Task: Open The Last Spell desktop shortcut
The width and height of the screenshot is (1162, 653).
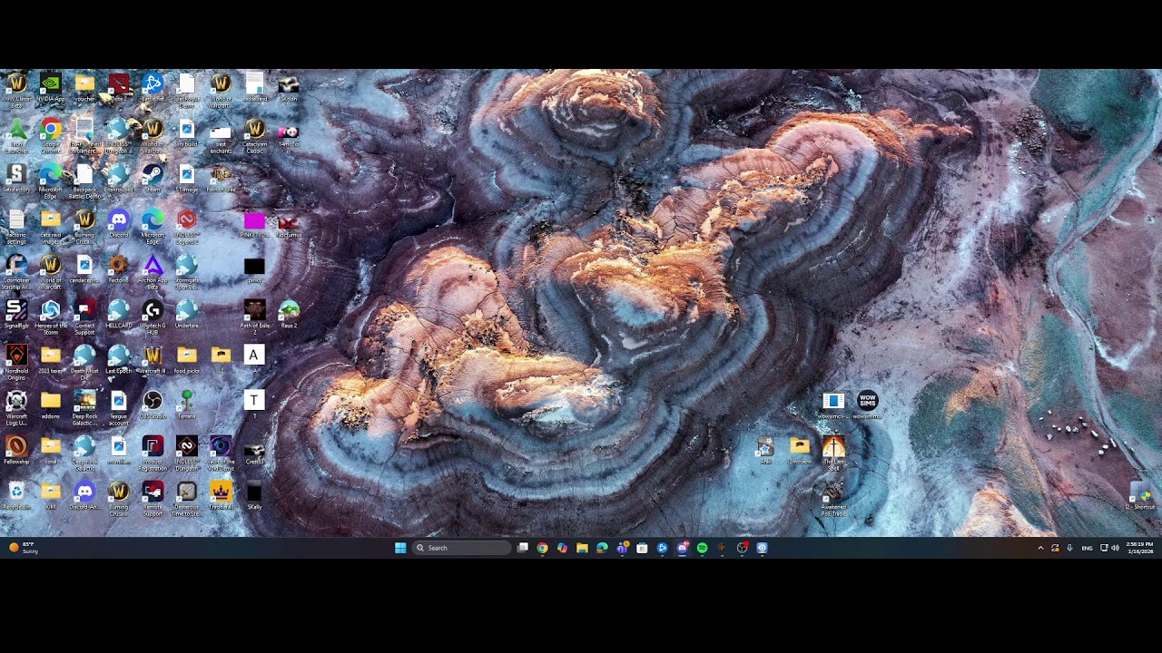Action: (x=833, y=453)
